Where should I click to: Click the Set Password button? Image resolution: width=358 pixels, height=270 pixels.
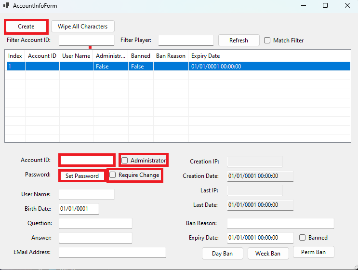tap(82, 176)
